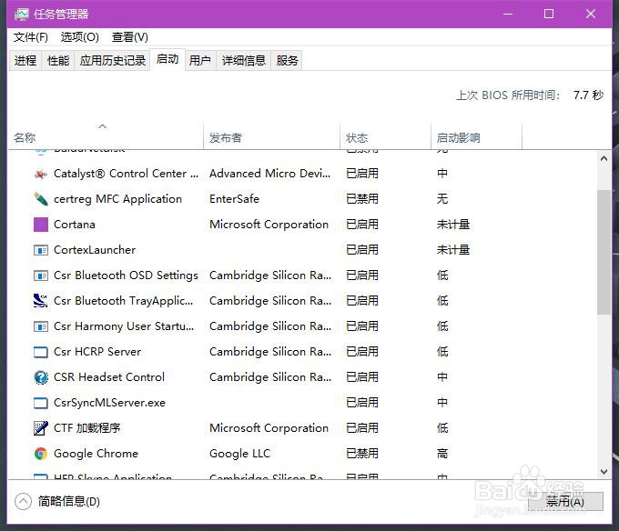The height and width of the screenshot is (531, 619).
Task: Minimize the Task Manager window
Action: click(508, 15)
